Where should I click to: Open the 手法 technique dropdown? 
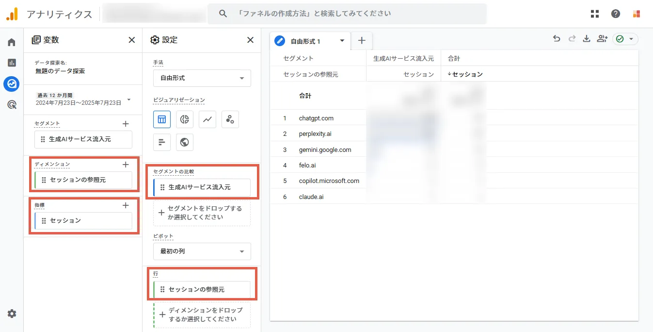coord(202,78)
